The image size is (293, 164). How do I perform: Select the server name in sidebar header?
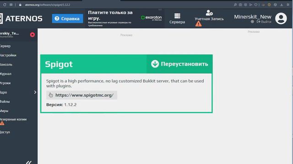(x=9, y=33)
